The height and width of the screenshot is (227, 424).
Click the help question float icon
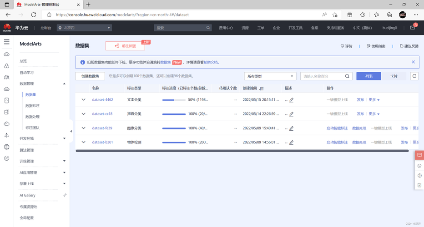pyautogui.click(x=419, y=175)
